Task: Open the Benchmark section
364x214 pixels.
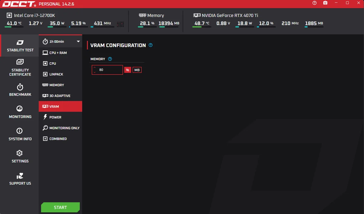Action: point(20,90)
